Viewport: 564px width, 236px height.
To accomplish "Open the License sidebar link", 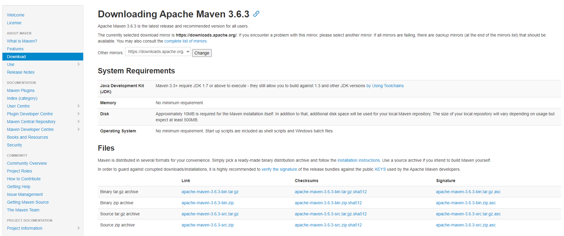I will tap(14, 23).
